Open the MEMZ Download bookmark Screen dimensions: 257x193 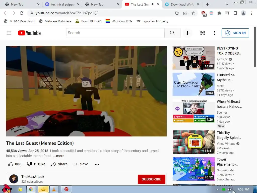[19, 21]
